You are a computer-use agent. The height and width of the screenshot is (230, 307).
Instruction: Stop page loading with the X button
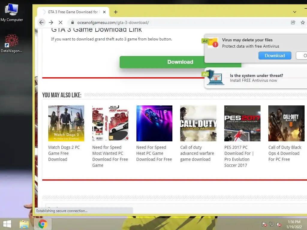(x=61, y=22)
